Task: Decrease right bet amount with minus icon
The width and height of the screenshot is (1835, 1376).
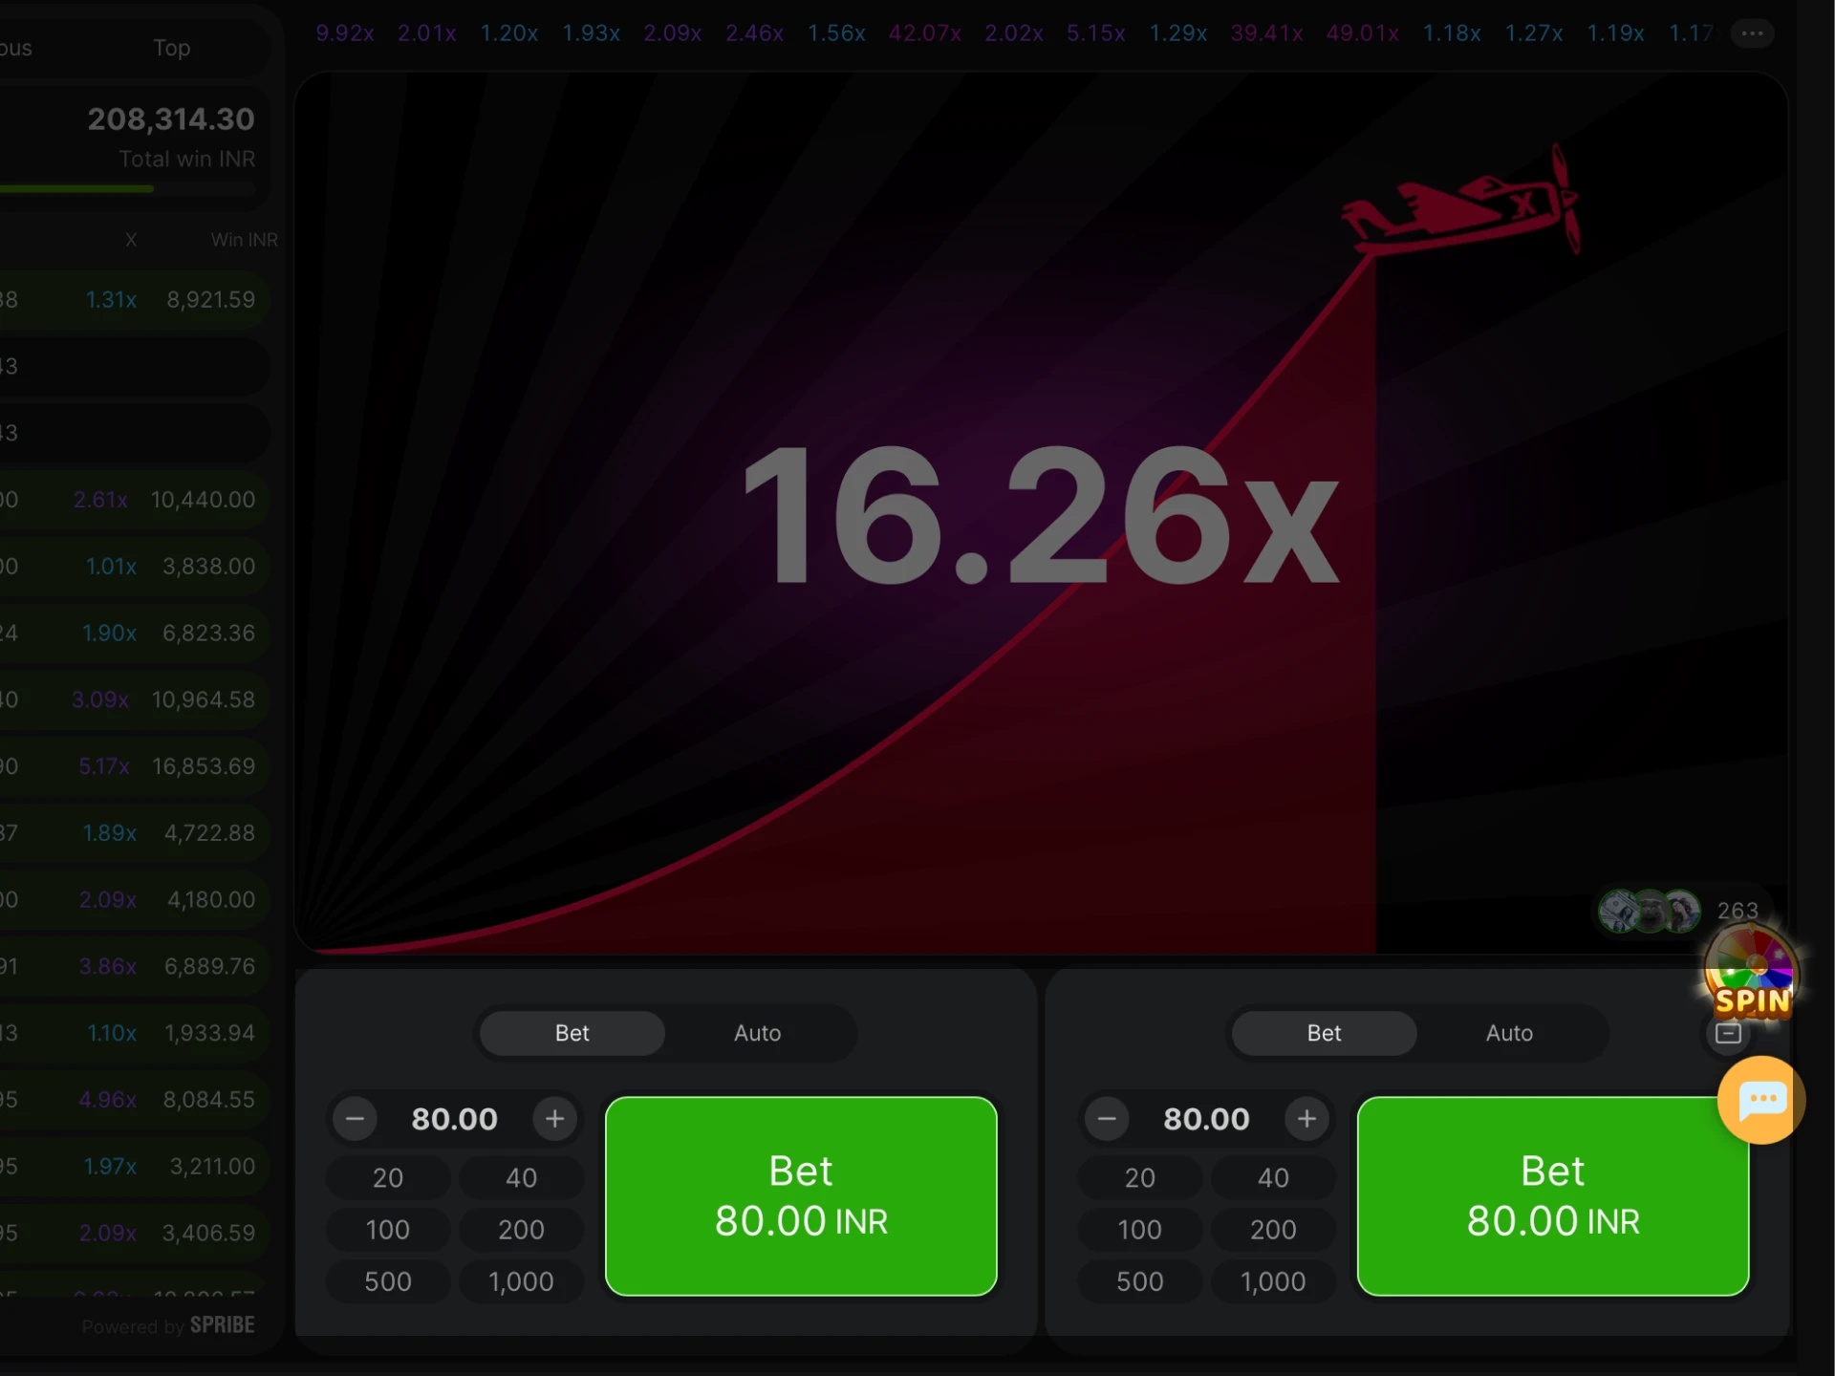Action: tap(1107, 1119)
